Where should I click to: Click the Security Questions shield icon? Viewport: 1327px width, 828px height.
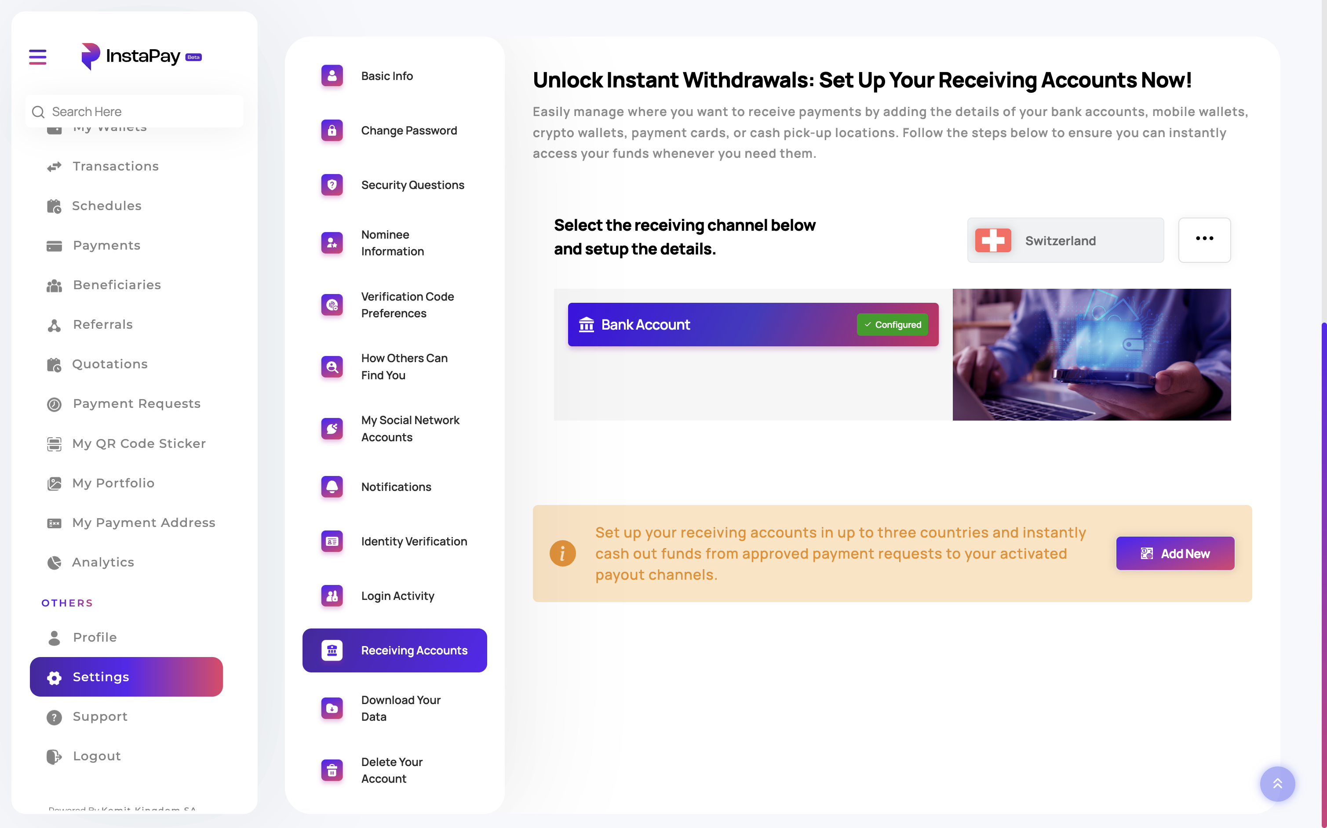point(332,185)
